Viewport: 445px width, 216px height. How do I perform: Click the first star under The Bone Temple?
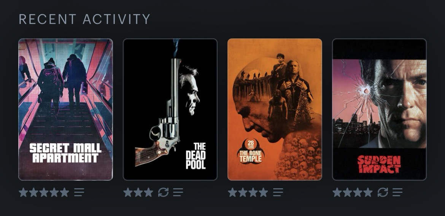[232, 192]
